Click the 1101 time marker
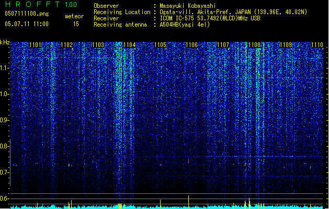329x209 pixels. 35,45
